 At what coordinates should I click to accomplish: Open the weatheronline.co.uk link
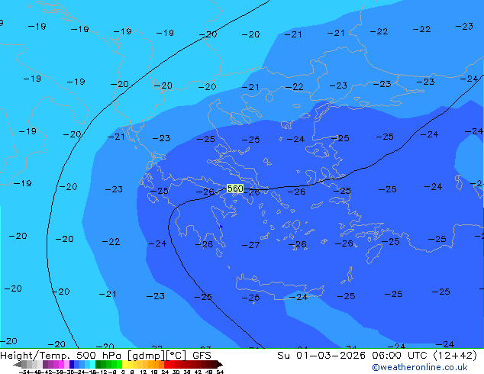tap(420, 367)
